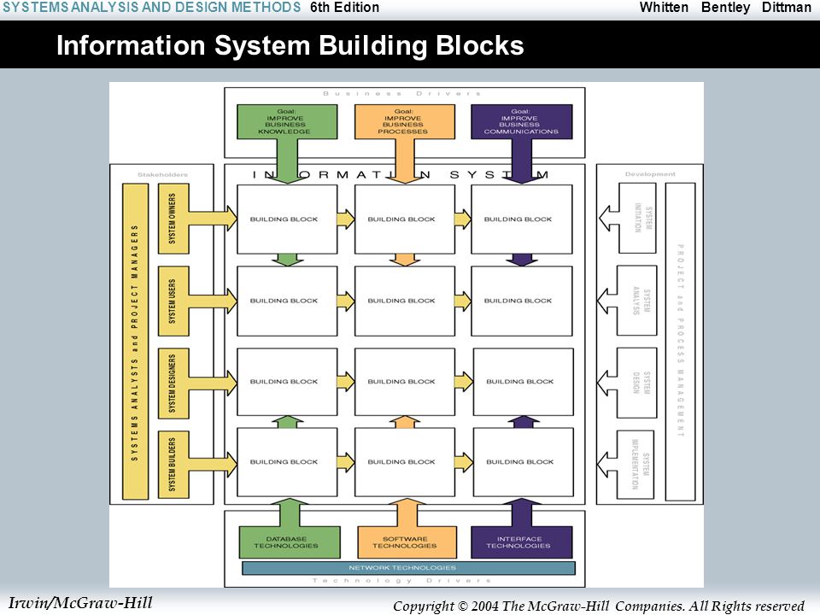Select the author name 'Bentley'
This screenshot has height=615, width=820.
point(725,8)
